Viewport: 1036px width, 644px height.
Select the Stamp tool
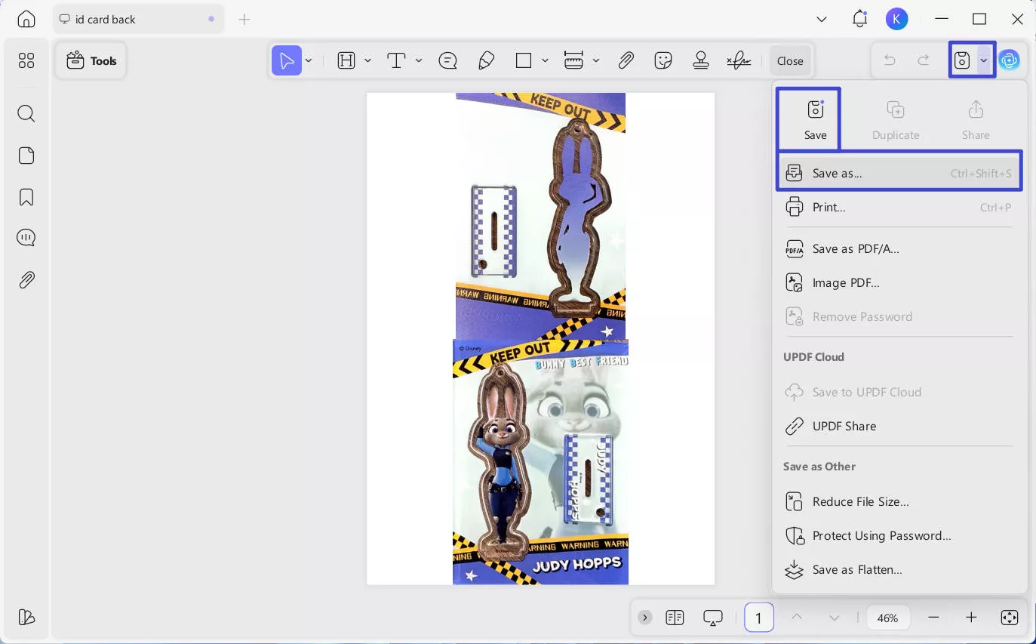tap(701, 60)
